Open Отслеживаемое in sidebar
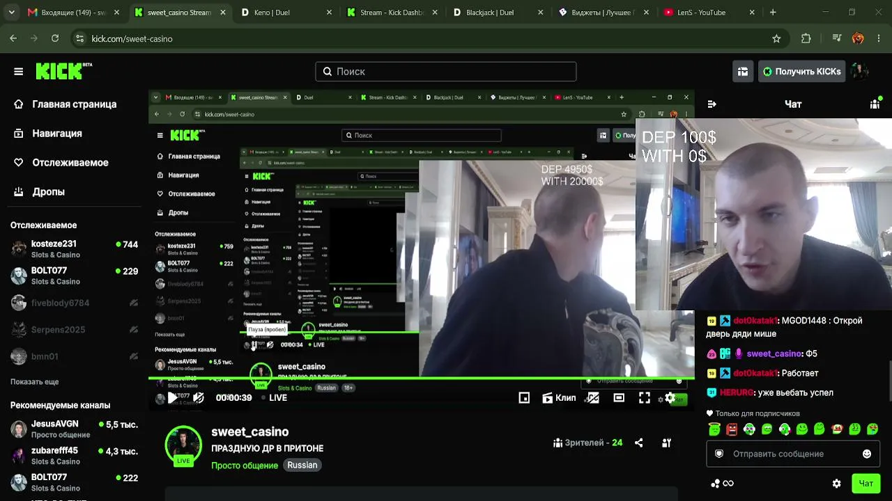Image resolution: width=892 pixels, height=501 pixels. [62, 163]
